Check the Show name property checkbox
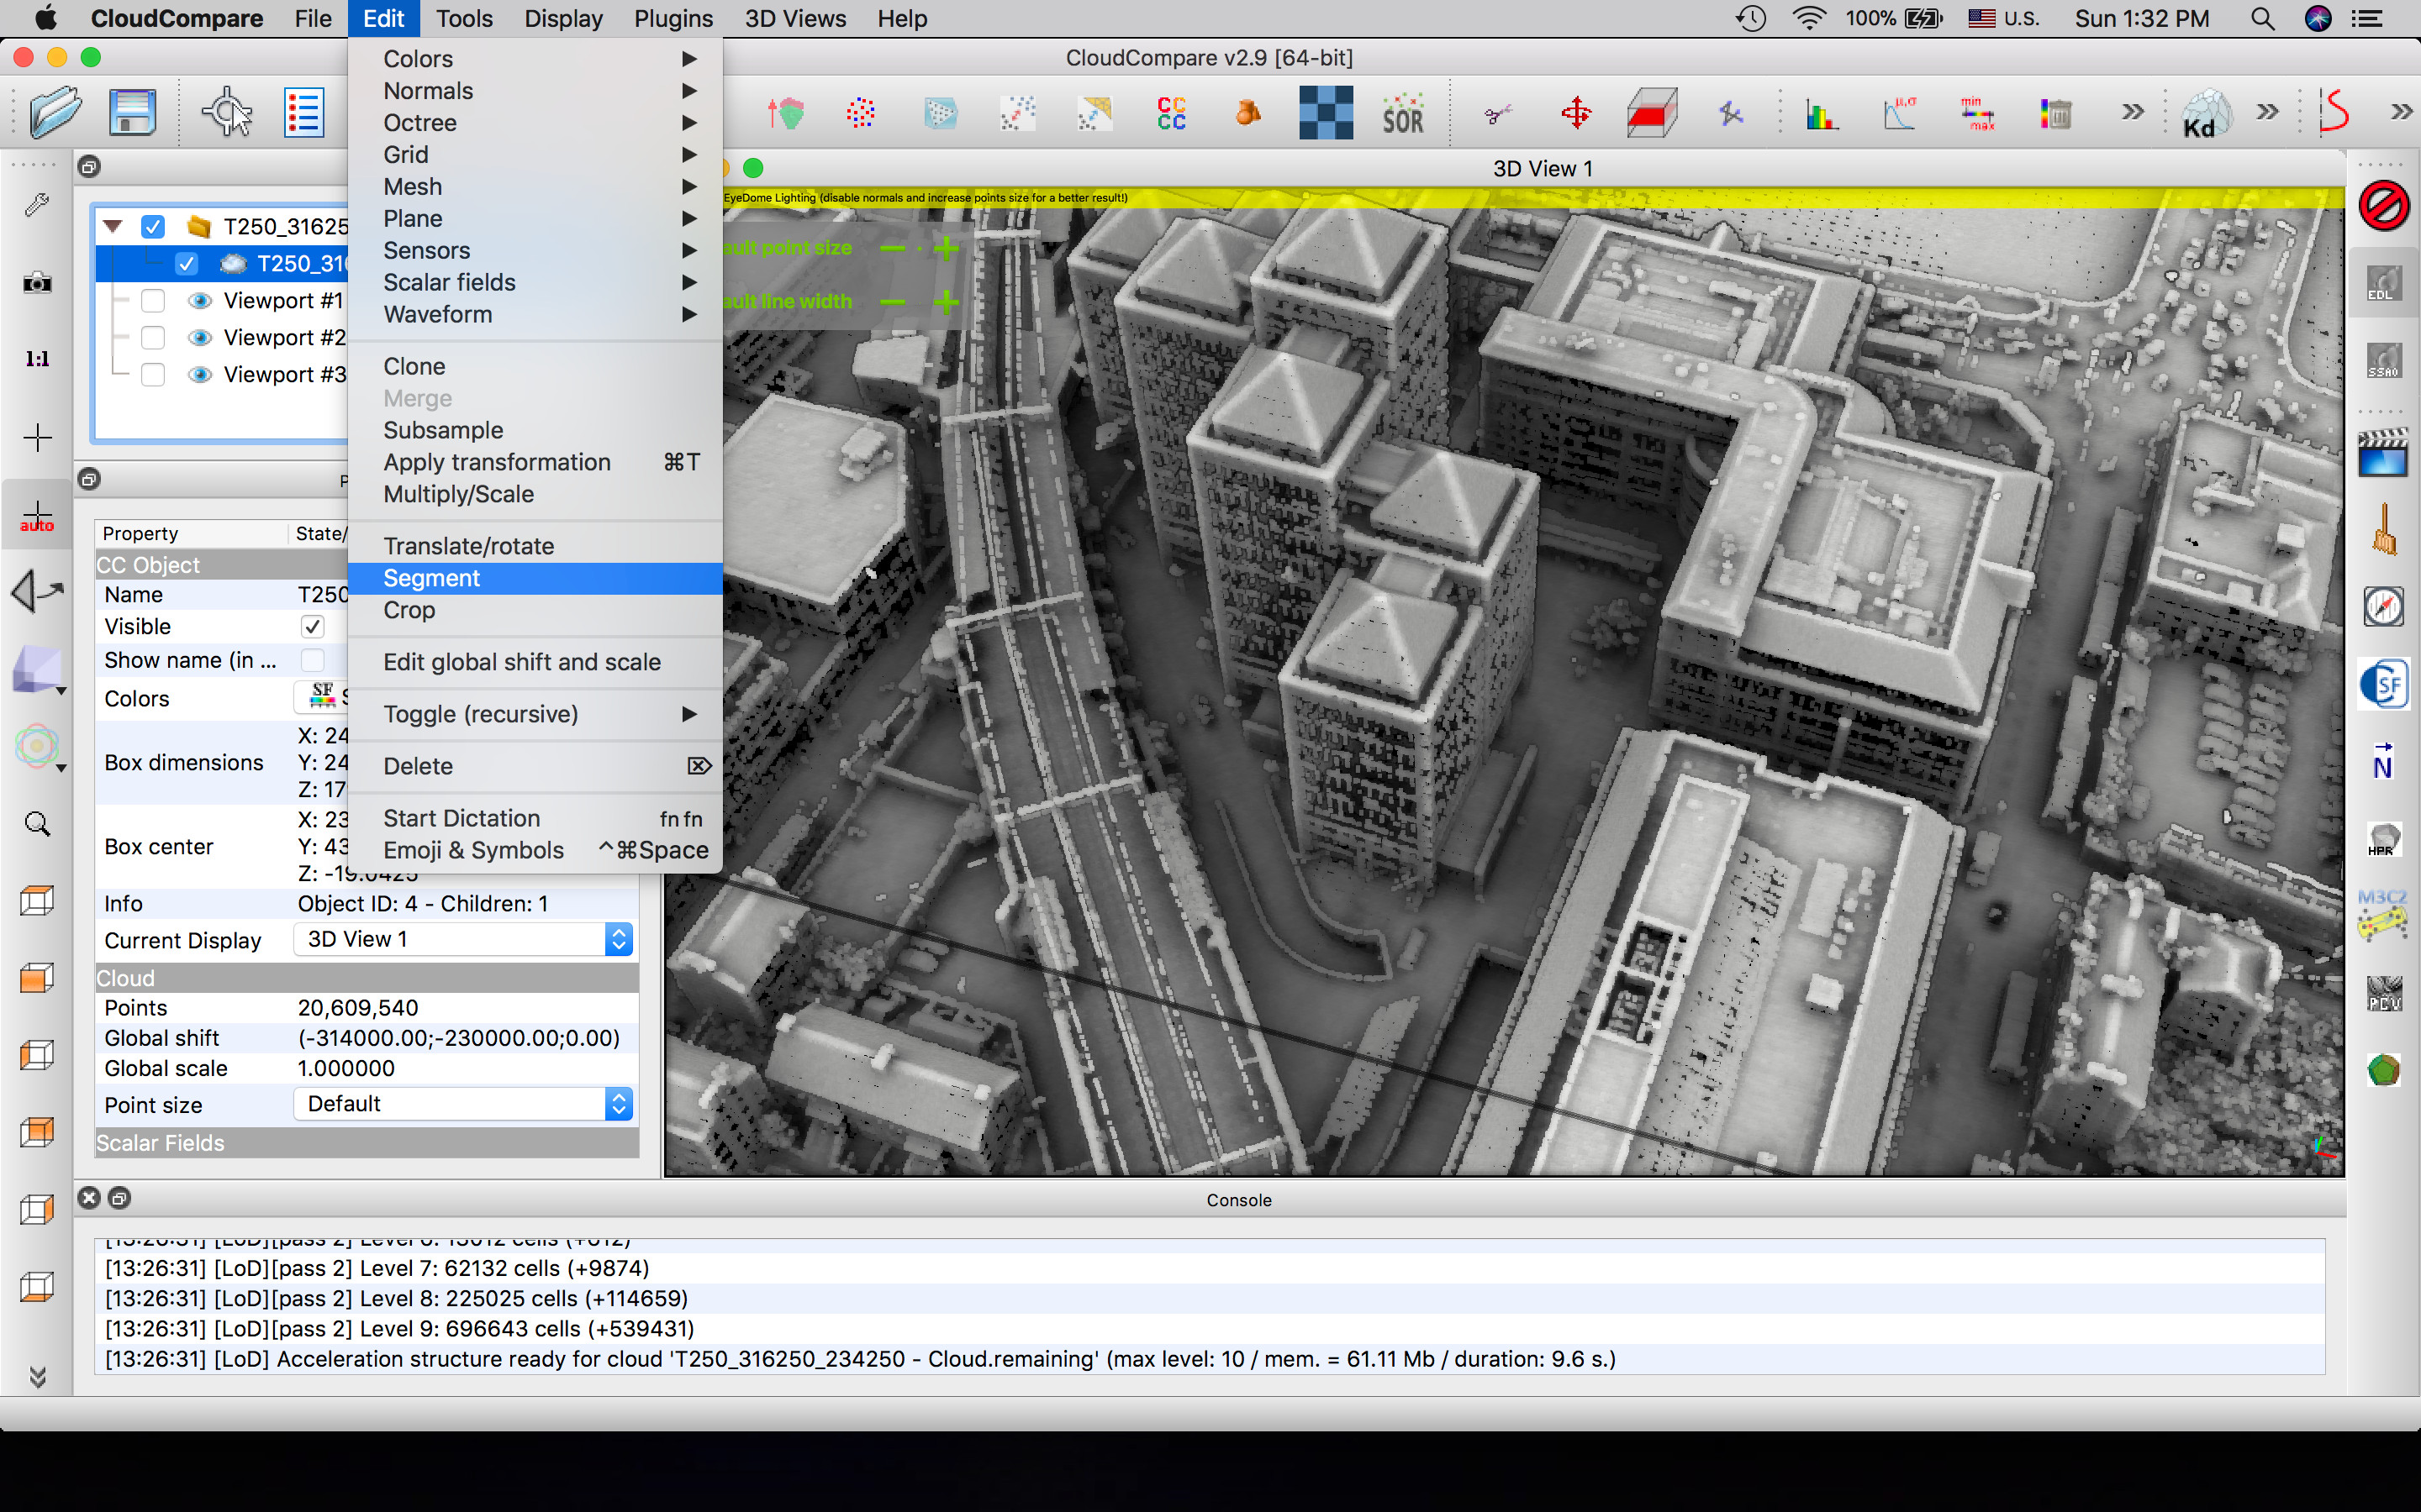This screenshot has width=2421, height=1512. point(312,660)
